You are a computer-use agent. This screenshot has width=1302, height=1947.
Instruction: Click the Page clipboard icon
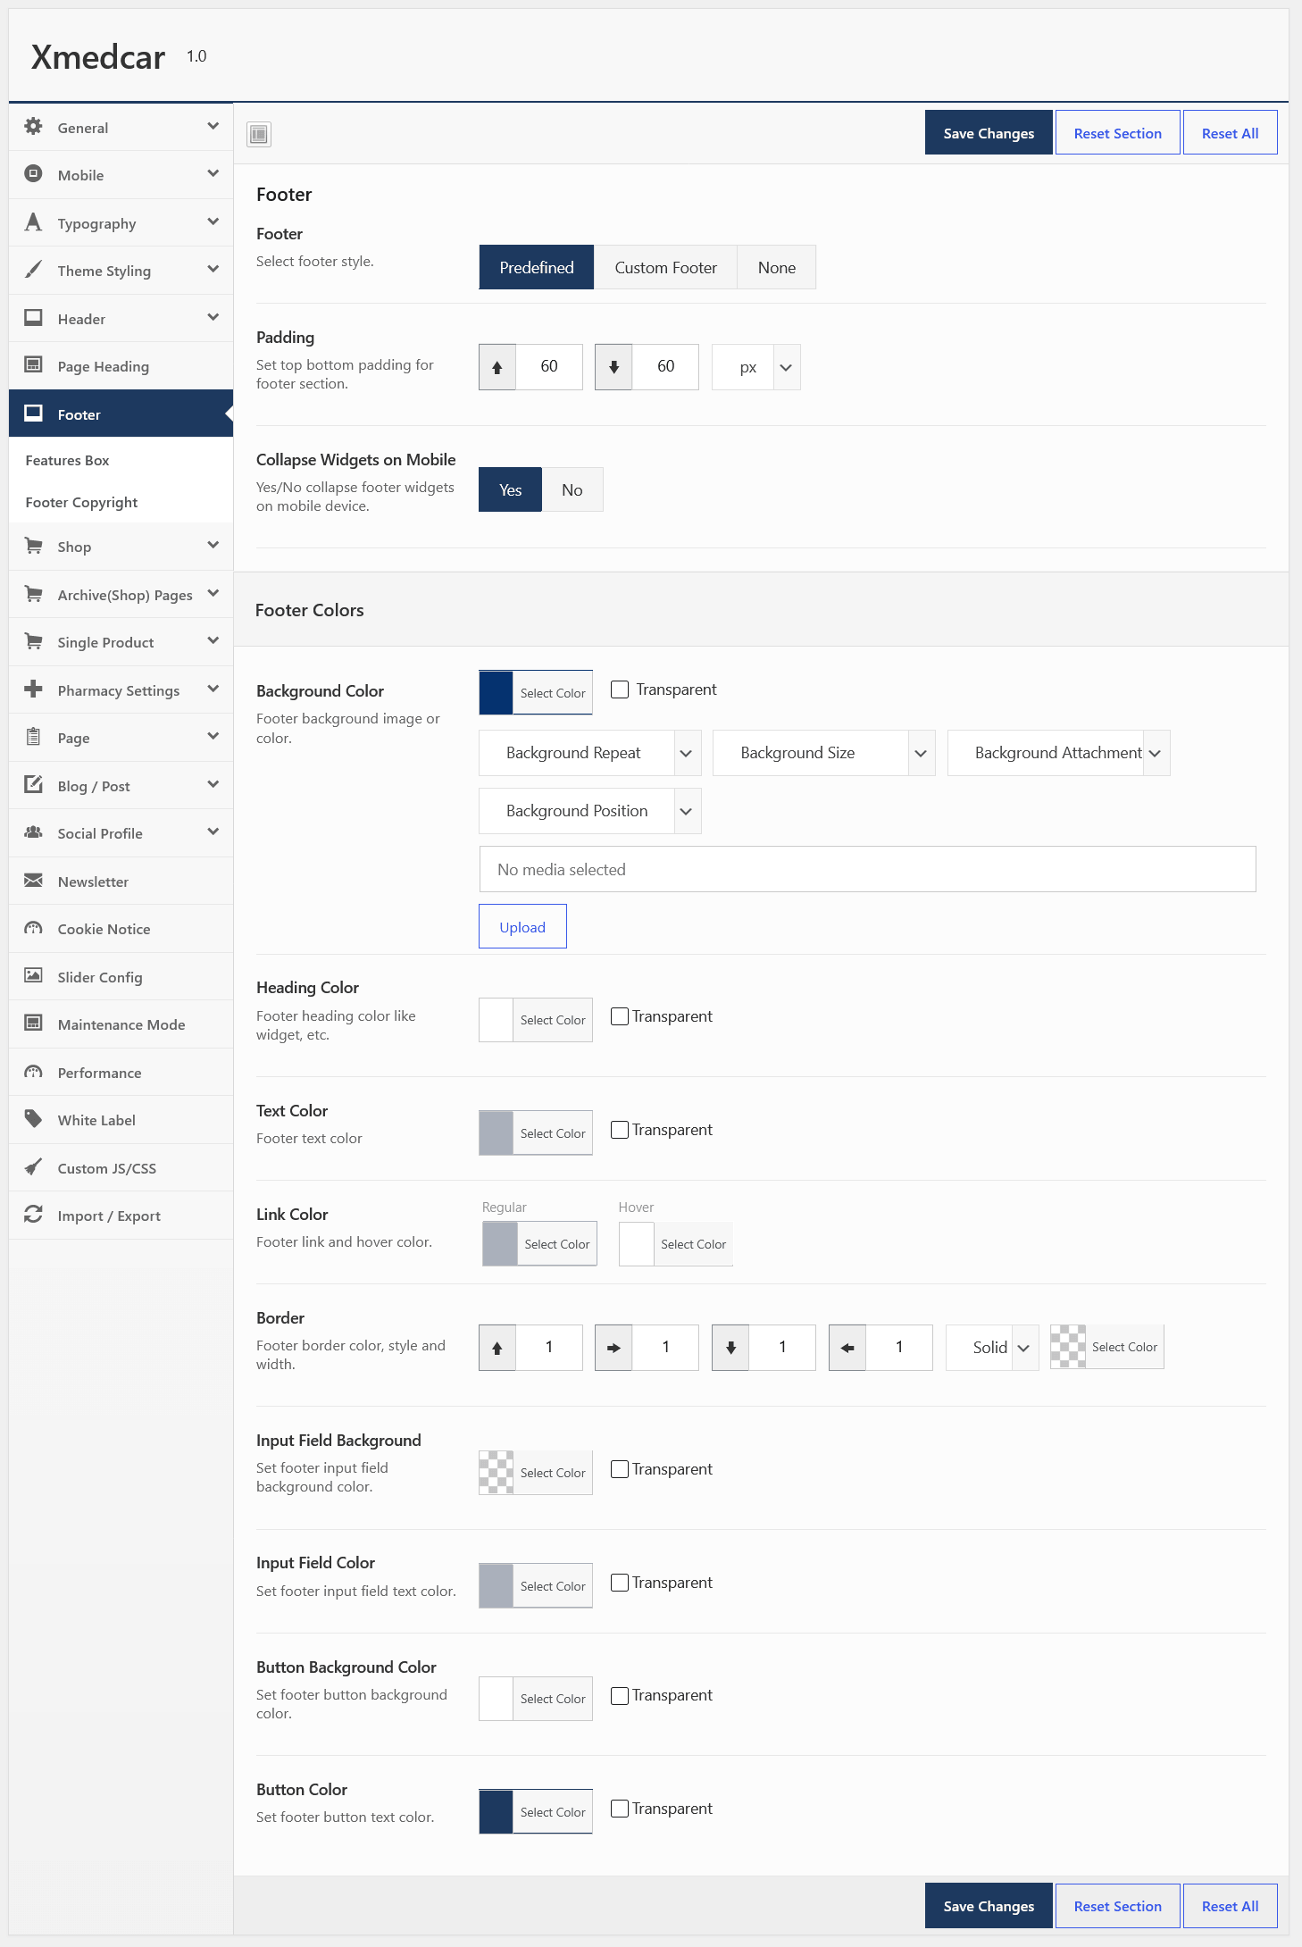coord(34,737)
